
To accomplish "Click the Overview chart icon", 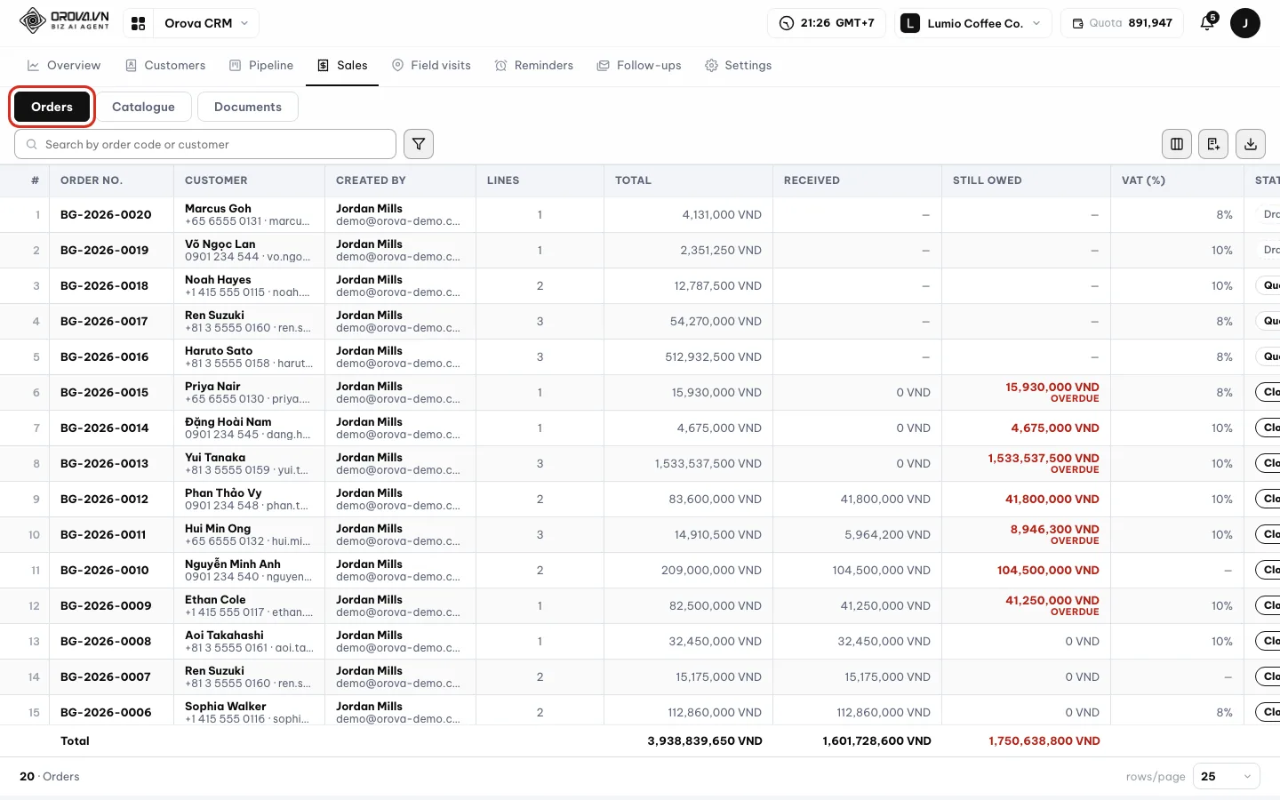I will 33,66.
